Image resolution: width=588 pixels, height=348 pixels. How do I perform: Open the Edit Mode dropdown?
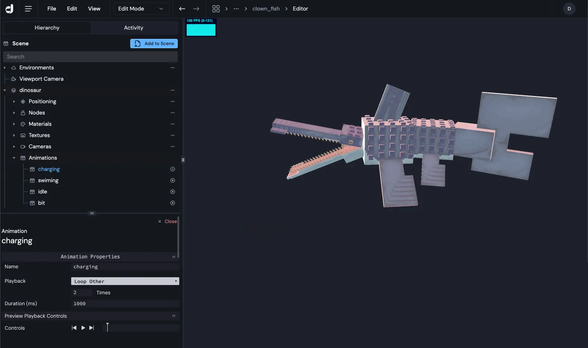coord(141,9)
